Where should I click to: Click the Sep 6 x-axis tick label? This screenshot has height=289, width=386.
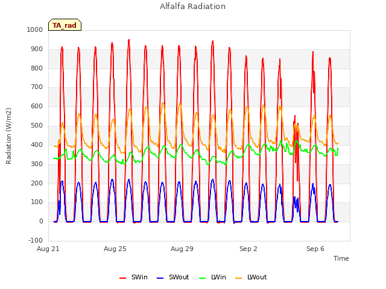tap(315, 249)
